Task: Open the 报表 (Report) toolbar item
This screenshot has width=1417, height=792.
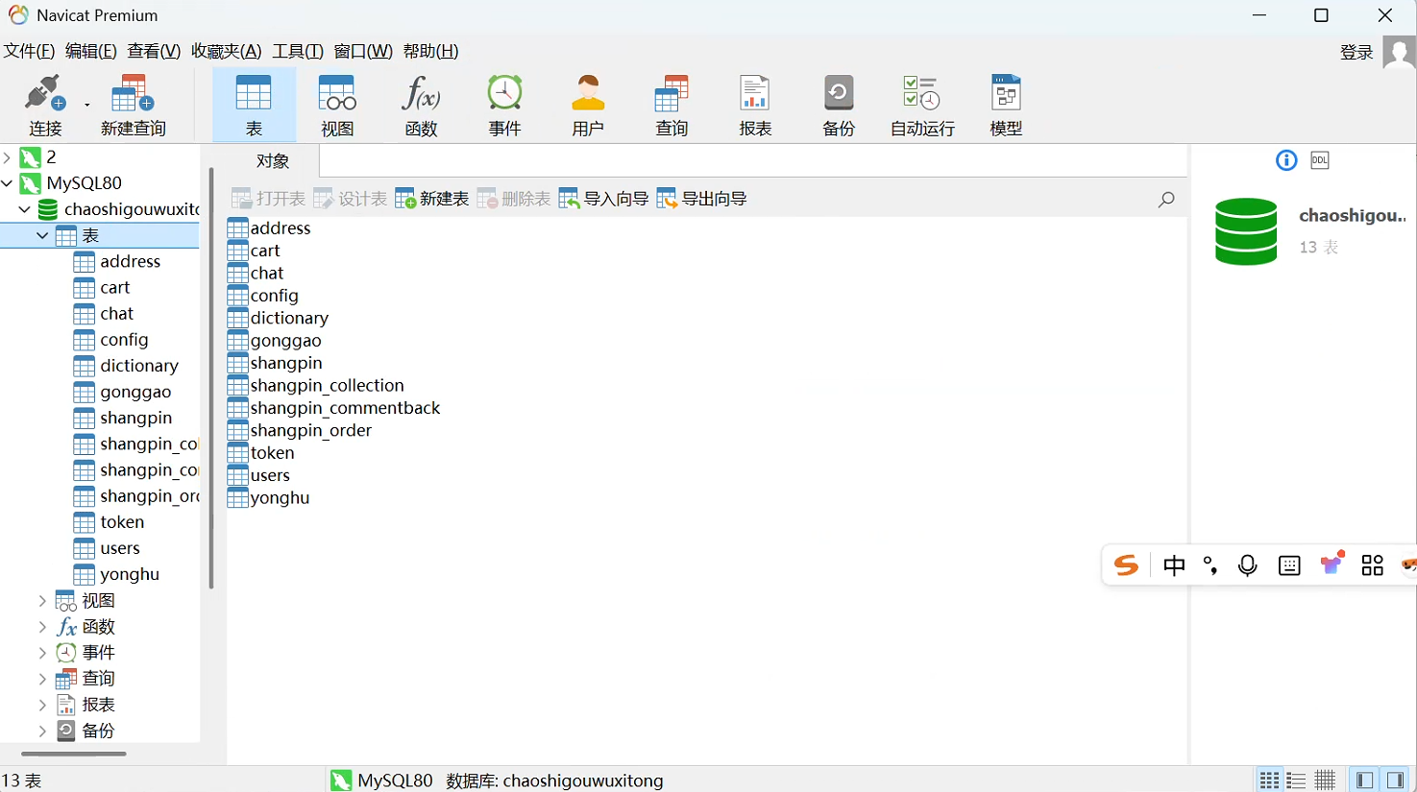Action: (x=755, y=106)
